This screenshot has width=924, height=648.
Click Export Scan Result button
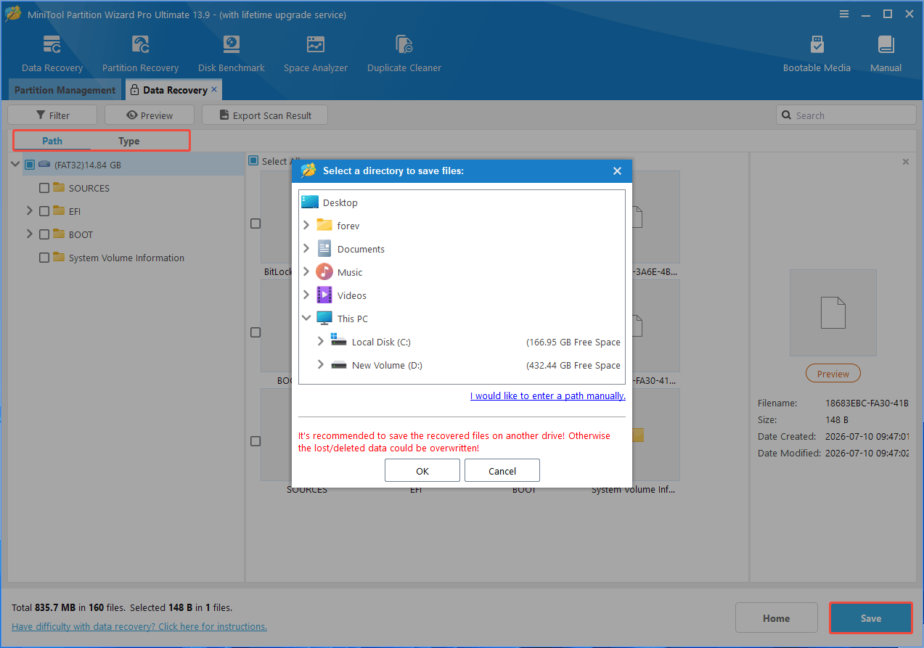point(265,115)
